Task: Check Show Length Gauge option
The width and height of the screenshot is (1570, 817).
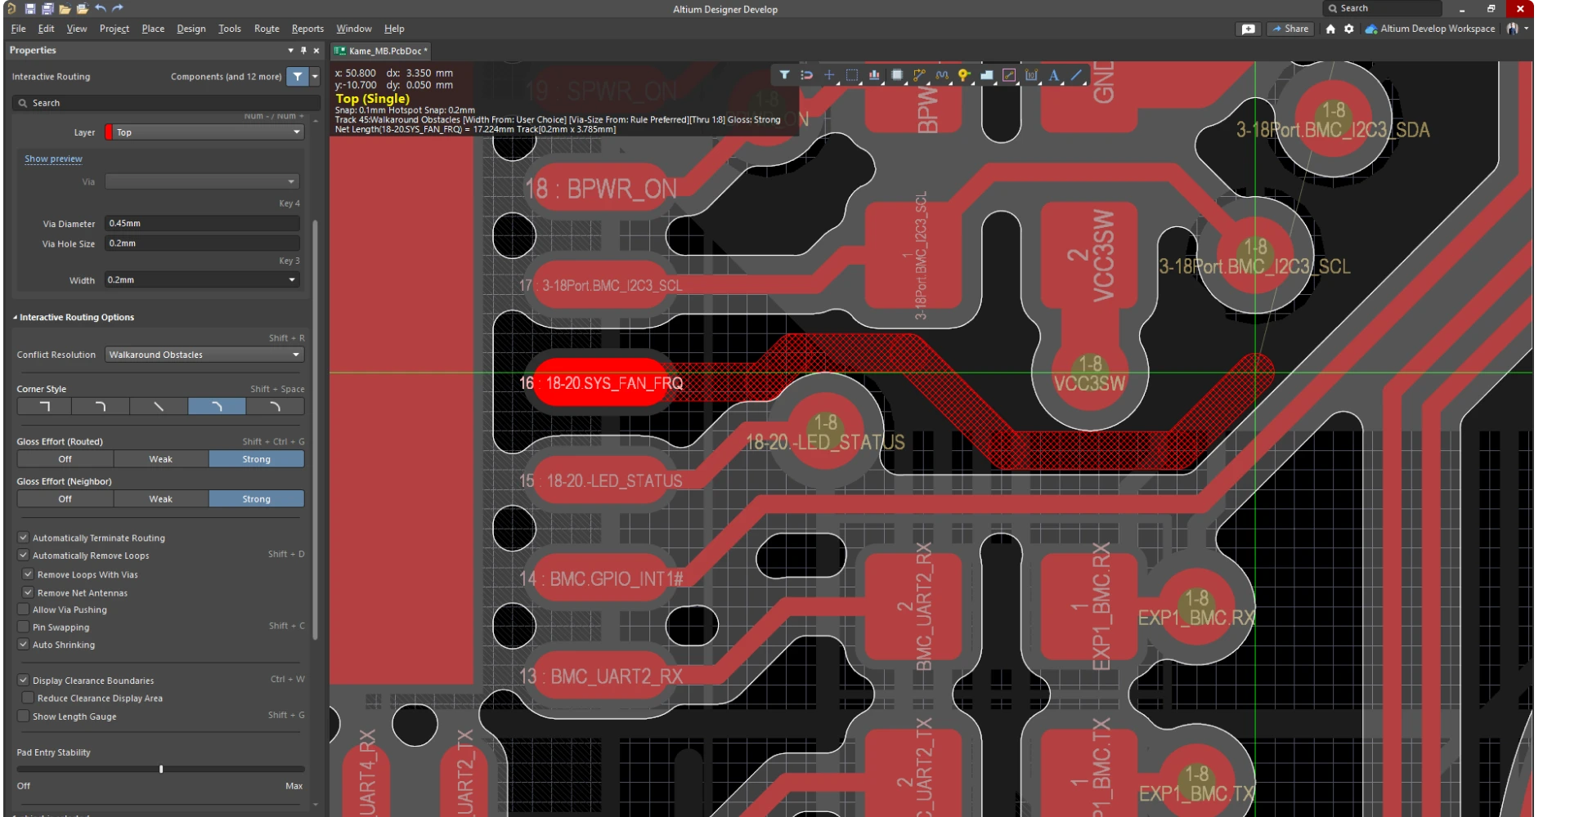Action: click(x=23, y=716)
